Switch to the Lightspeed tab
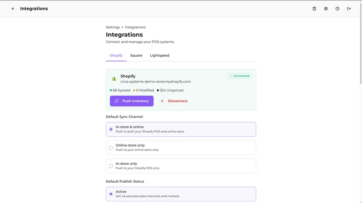 (160, 55)
